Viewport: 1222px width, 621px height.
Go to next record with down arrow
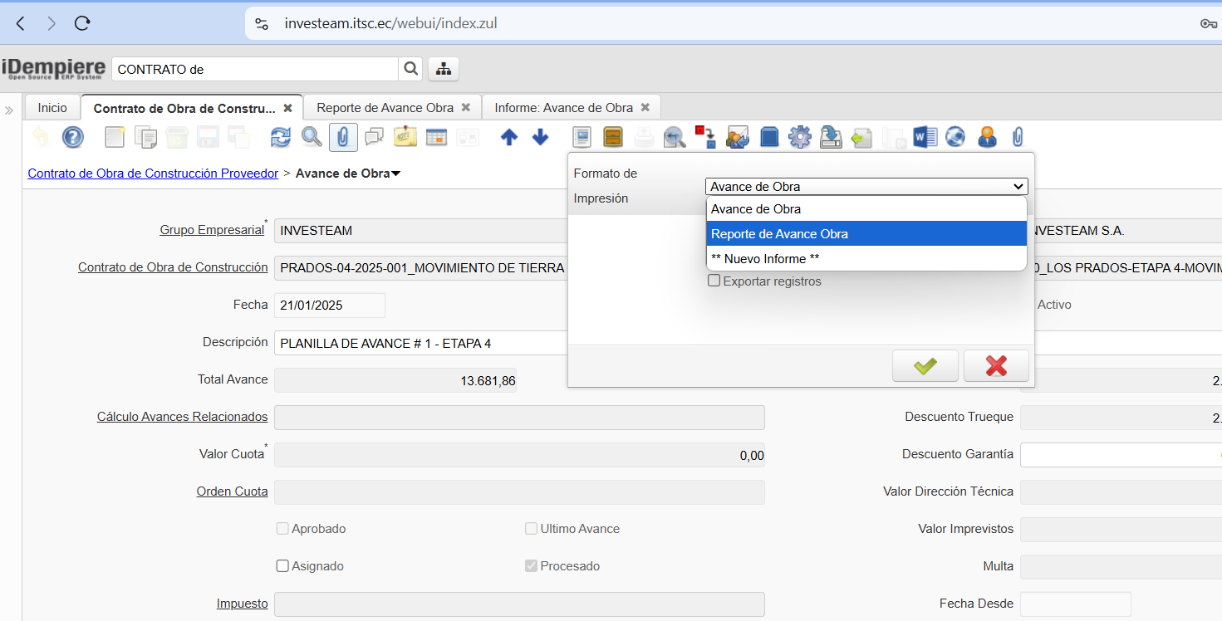coord(540,137)
